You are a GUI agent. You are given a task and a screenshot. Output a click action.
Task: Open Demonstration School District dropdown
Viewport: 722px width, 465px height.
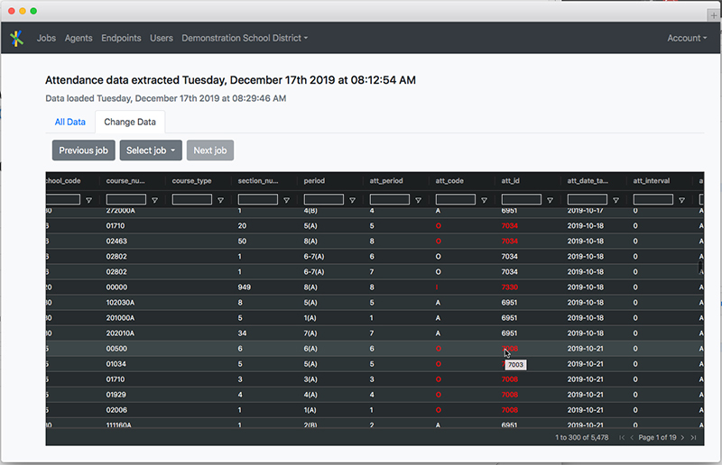tap(244, 38)
